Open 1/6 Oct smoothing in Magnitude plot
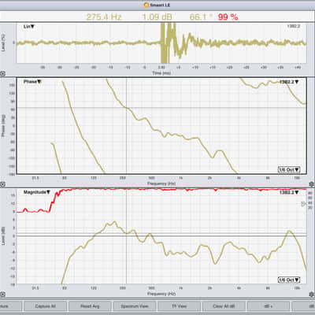The width and height of the screenshot is (315, 315). pos(289,280)
